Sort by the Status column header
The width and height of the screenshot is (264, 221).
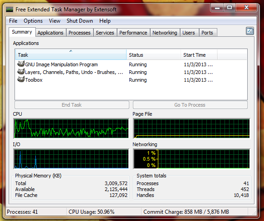(x=154, y=55)
